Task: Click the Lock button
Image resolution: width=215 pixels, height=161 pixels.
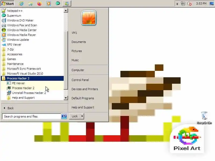Action: pyautogui.click(x=75, y=116)
